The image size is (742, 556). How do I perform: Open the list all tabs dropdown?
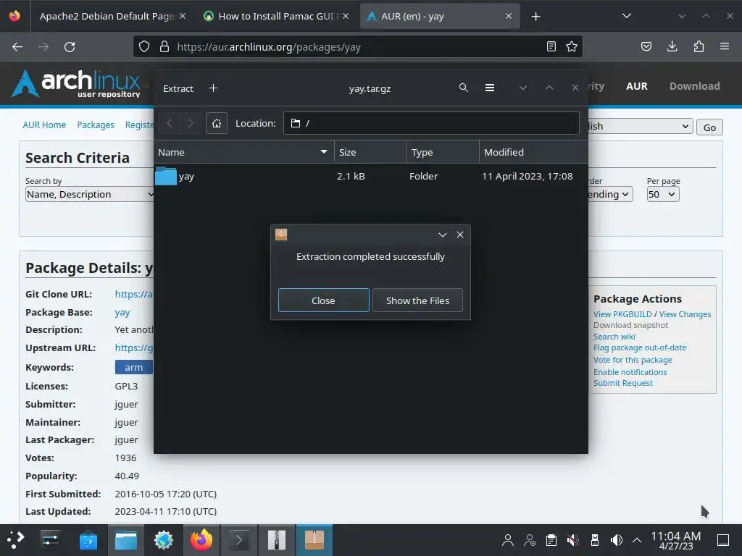(627, 16)
